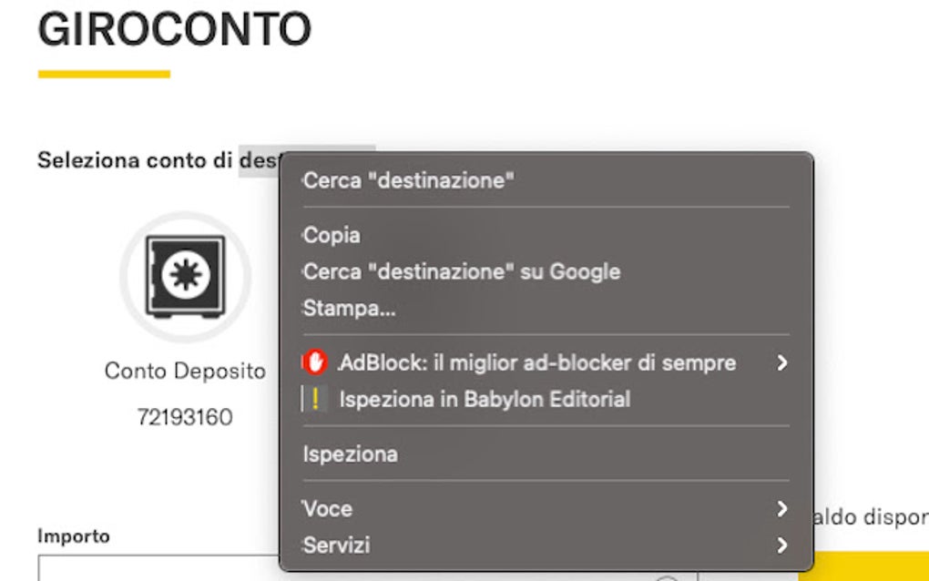The height and width of the screenshot is (581, 929).
Task: Select Copia from the context menu
Action: coord(332,236)
